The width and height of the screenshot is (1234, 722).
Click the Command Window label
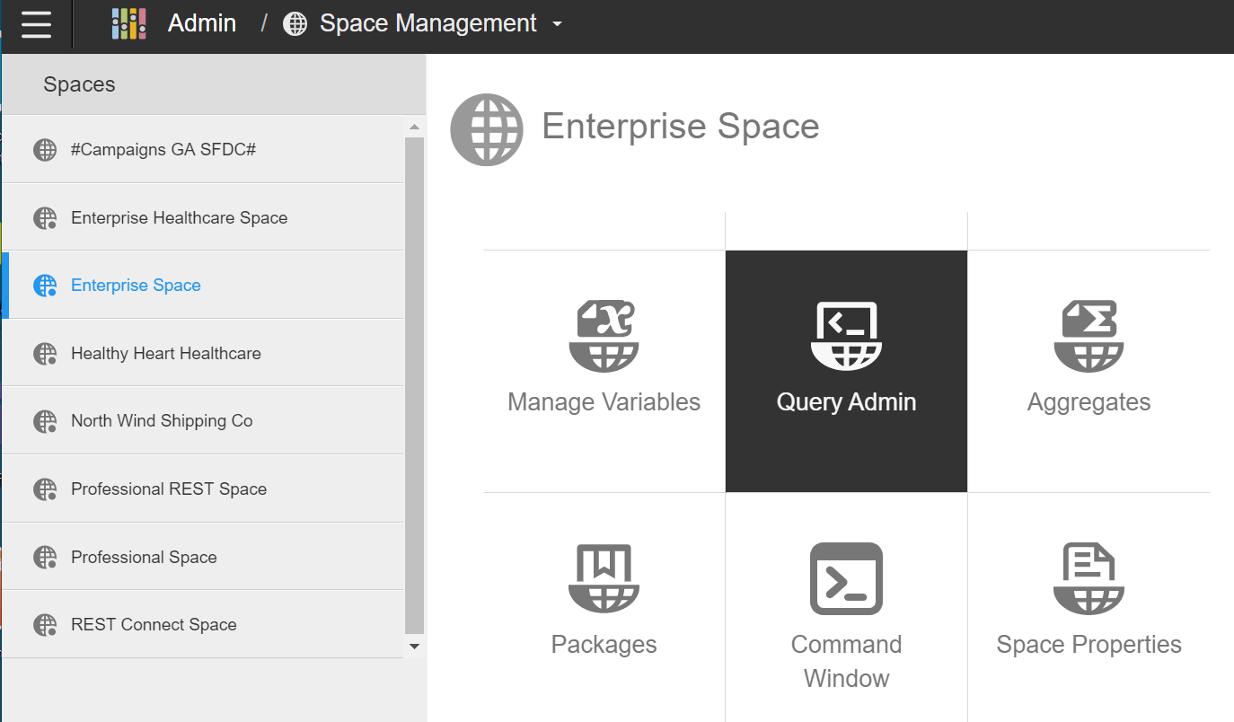[846, 661]
